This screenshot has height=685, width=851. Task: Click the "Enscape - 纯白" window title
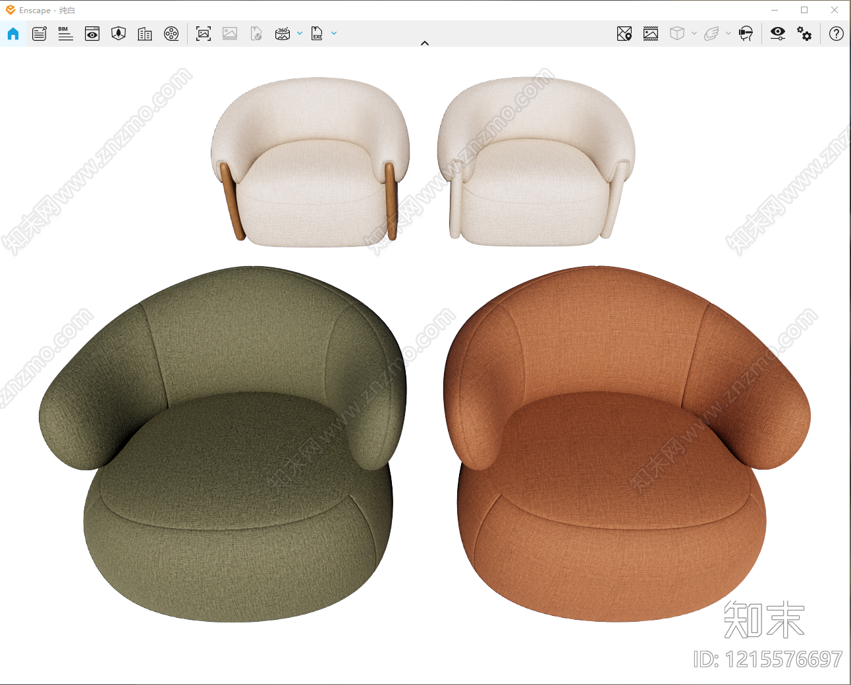click(x=47, y=11)
